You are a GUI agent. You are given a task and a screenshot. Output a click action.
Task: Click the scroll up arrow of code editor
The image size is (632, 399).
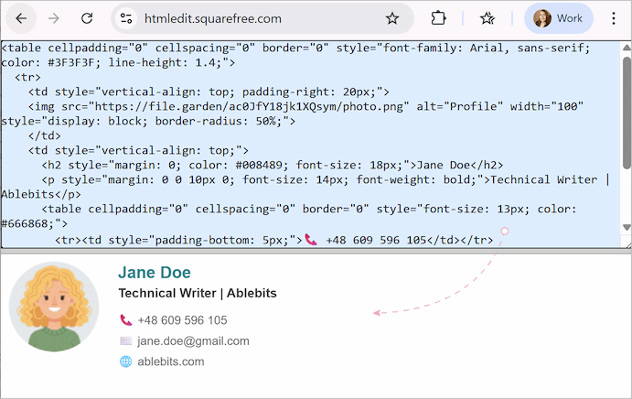627,48
